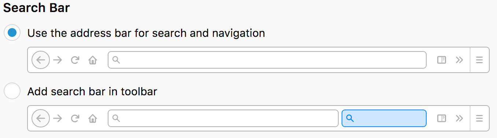Click reload icon in upper toolbar preview
This screenshot has width=497, height=138.
75,60
